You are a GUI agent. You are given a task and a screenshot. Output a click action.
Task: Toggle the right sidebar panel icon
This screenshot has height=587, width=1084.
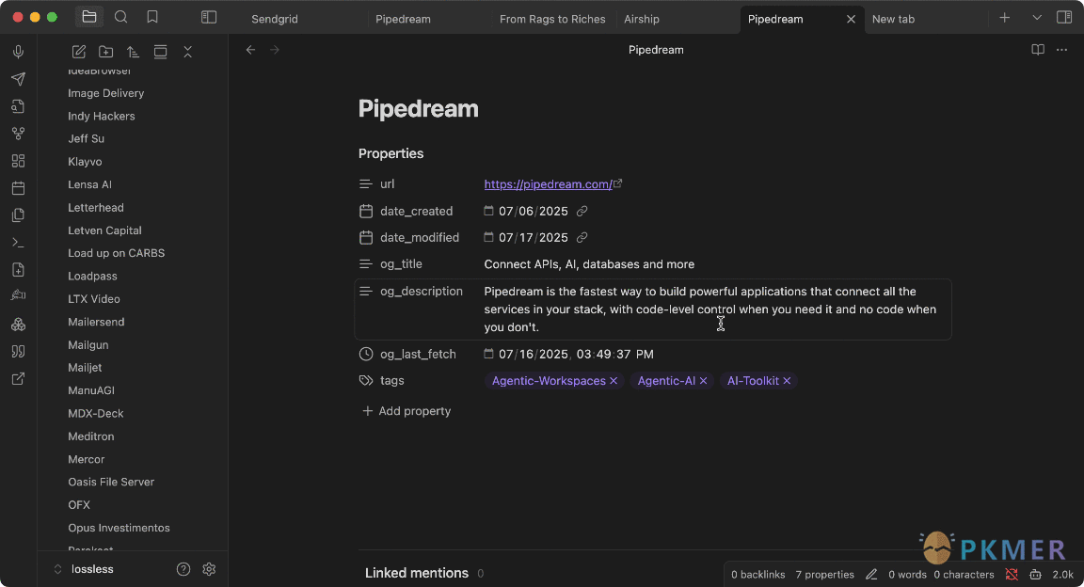pyautogui.click(x=1064, y=17)
